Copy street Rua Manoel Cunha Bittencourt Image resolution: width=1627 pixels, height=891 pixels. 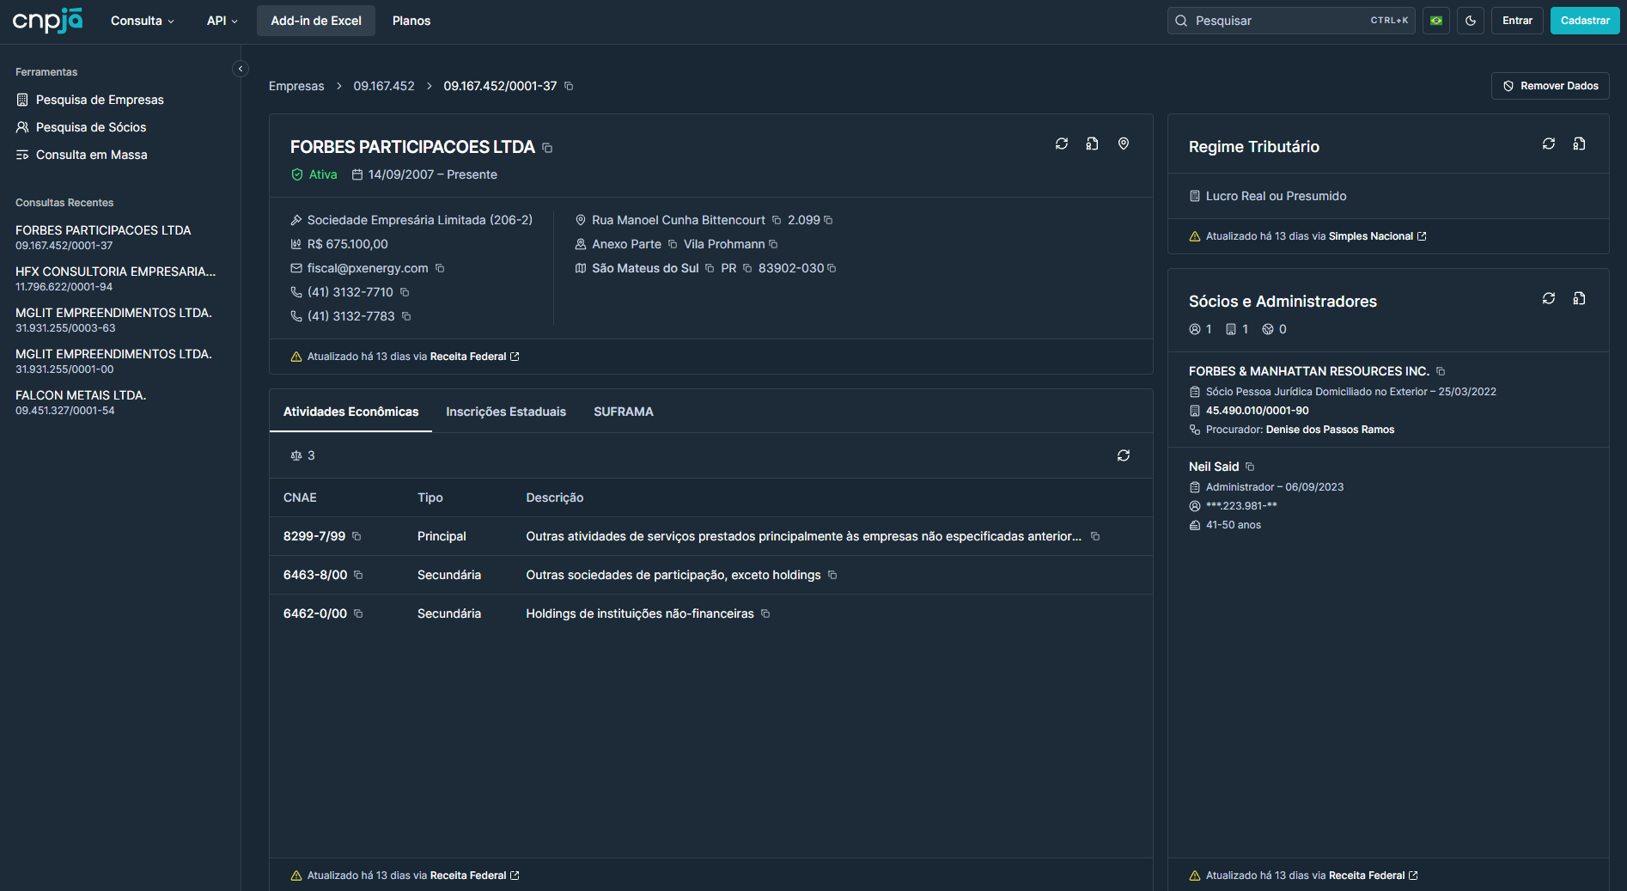coord(777,220)
